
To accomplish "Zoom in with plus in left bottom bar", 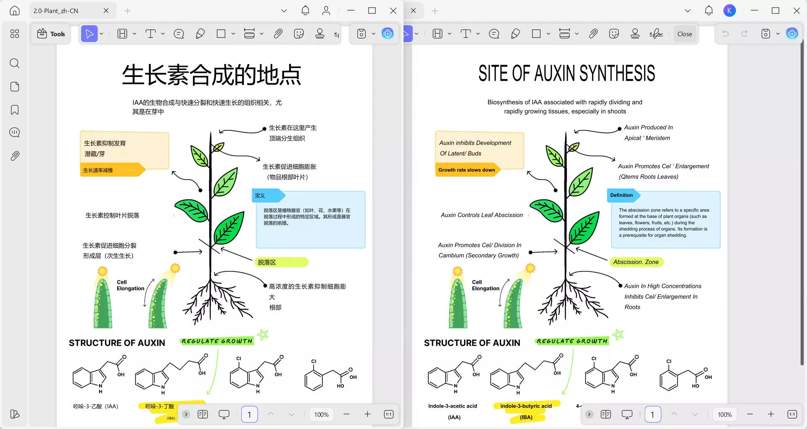I will tap(367, 414).
